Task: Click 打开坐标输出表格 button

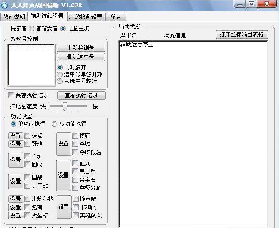Action: coord(242,34)
